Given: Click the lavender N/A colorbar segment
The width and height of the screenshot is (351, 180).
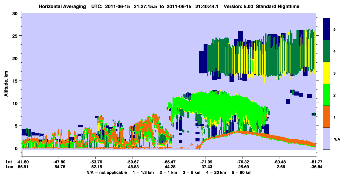Looking at the screenshot, I should click(326, 138).
